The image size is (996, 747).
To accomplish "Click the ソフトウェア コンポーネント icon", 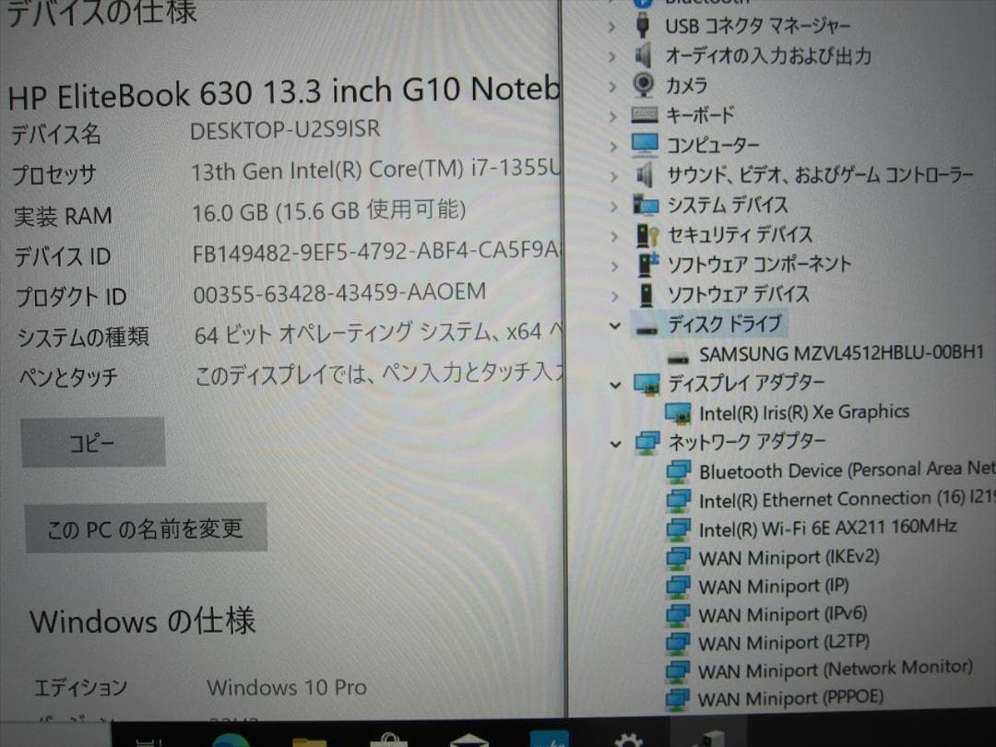I will (x=647, y=265).
